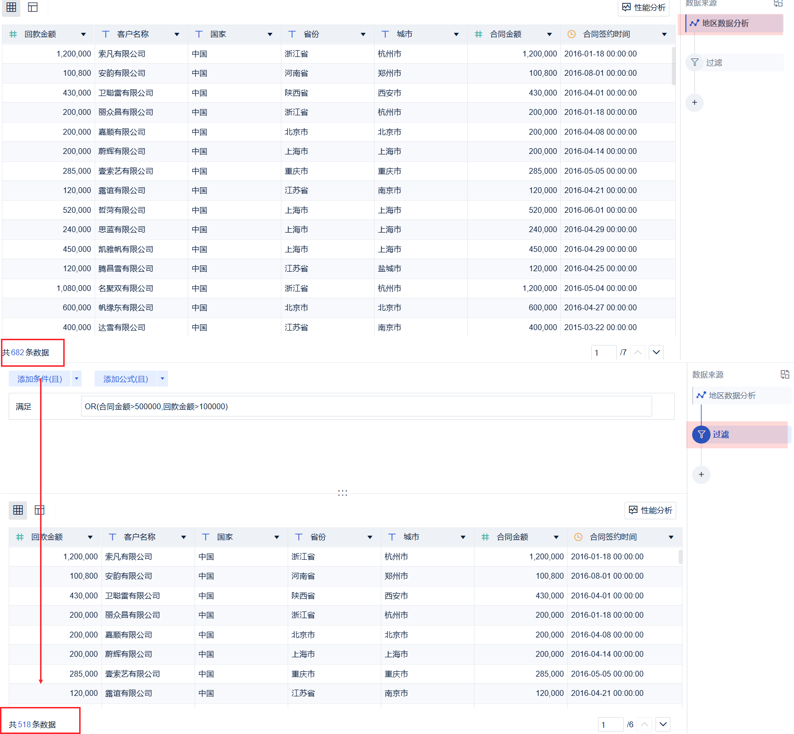Switch to grid table view in upper panel

[11, 7]
